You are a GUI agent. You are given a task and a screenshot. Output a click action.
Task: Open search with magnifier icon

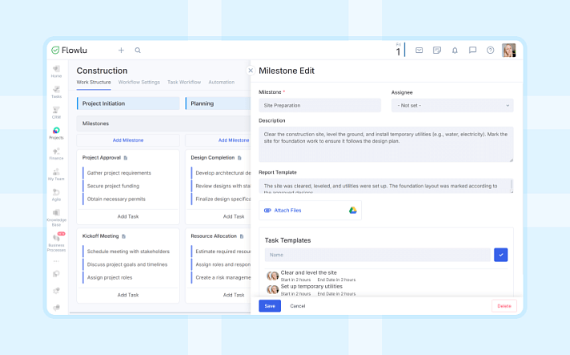click(x=138, y=50)
